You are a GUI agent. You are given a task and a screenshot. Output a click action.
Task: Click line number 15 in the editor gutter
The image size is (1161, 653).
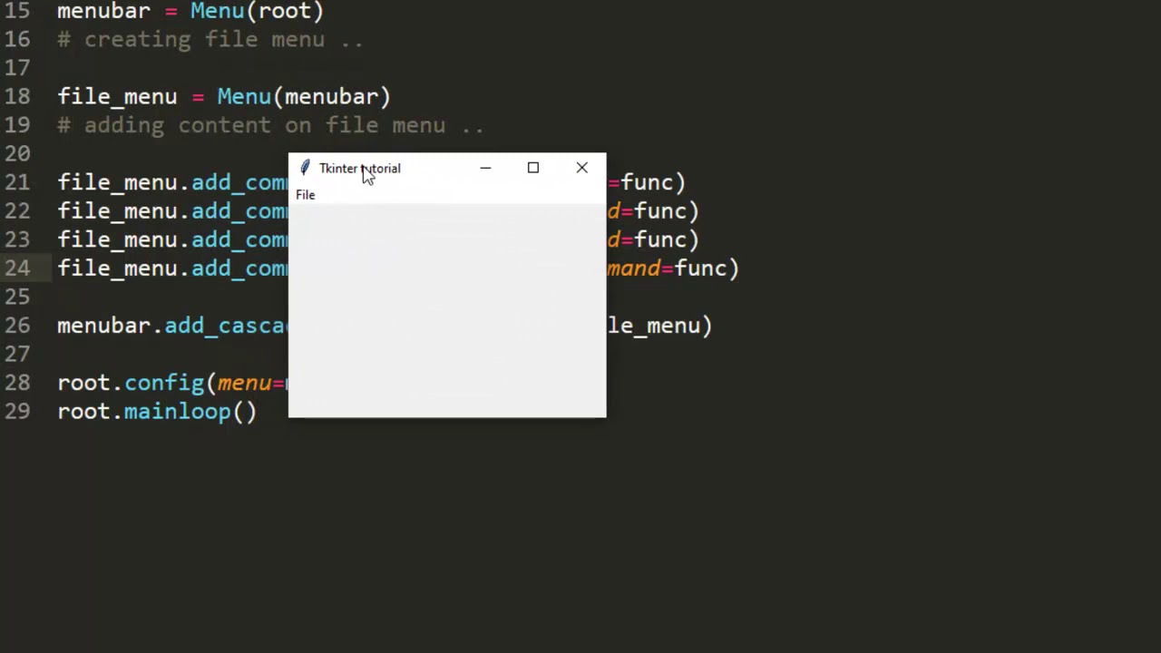pos(17,11)
